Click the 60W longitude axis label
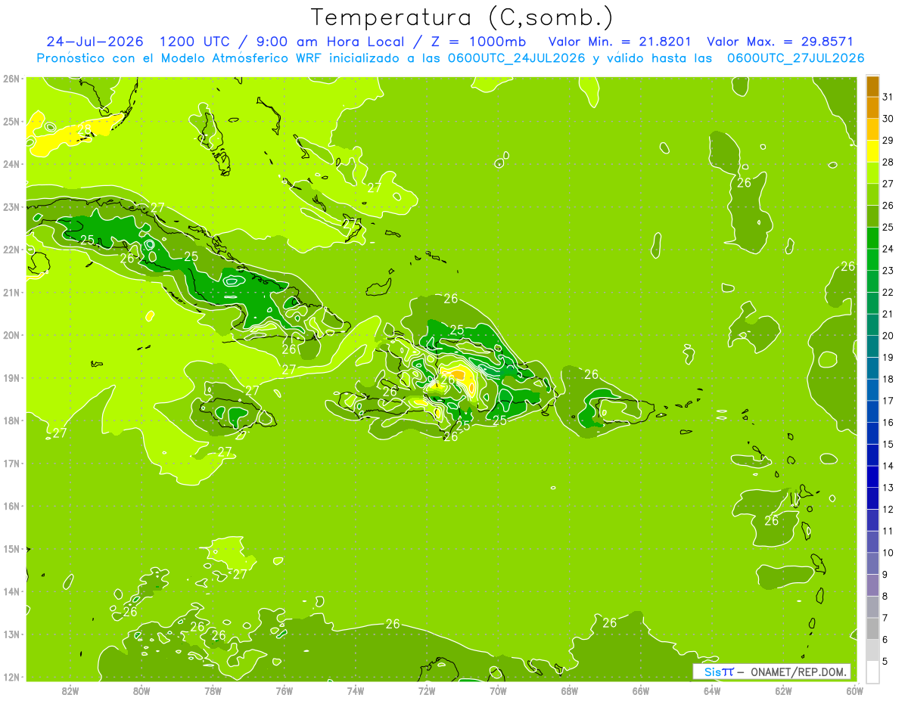This screenshot has height=701, width=908. click(854, 690)
